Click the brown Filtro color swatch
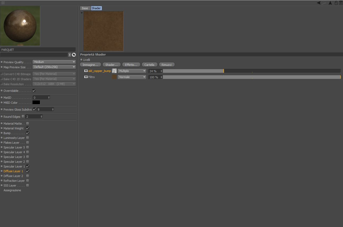The image size is (343, 227). [114, 77]
